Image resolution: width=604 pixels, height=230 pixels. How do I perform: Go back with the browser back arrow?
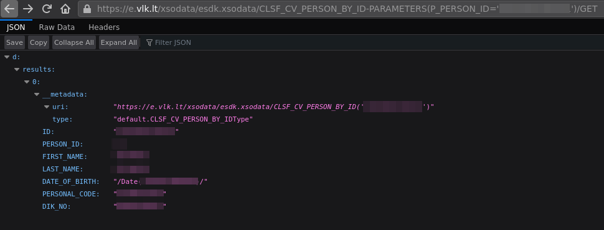(9, 9)
